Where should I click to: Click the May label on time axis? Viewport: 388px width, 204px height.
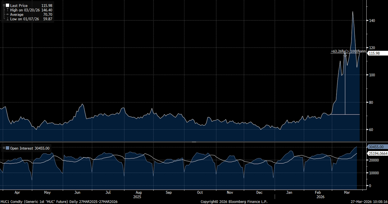point(47,193)
